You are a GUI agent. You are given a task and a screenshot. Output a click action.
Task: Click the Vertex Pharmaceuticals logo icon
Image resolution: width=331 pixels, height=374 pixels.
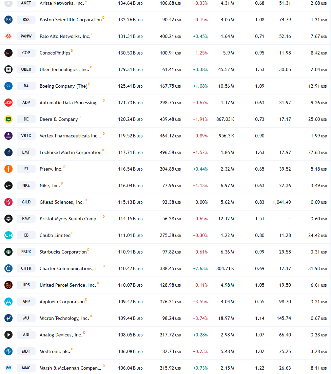click(x=8, y=136)
